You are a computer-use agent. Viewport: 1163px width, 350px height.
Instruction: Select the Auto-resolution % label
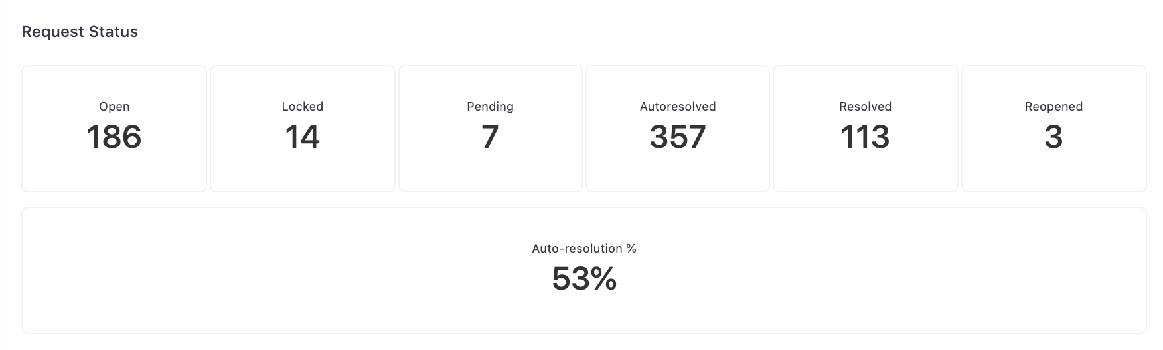584,248
